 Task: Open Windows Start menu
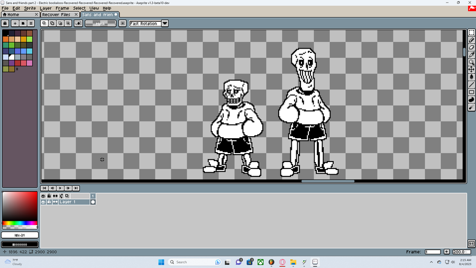coord(161,262)
